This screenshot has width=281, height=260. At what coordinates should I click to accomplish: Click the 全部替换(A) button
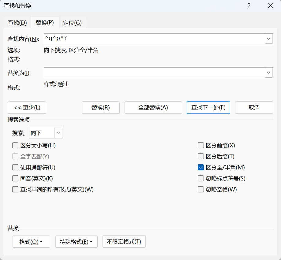click(153, 107)
